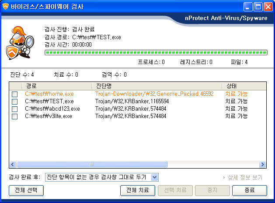
Task: Tick the checkbox for C:\test\abcd123.exe
Action: pyautogui.click(x=14, y=109)
